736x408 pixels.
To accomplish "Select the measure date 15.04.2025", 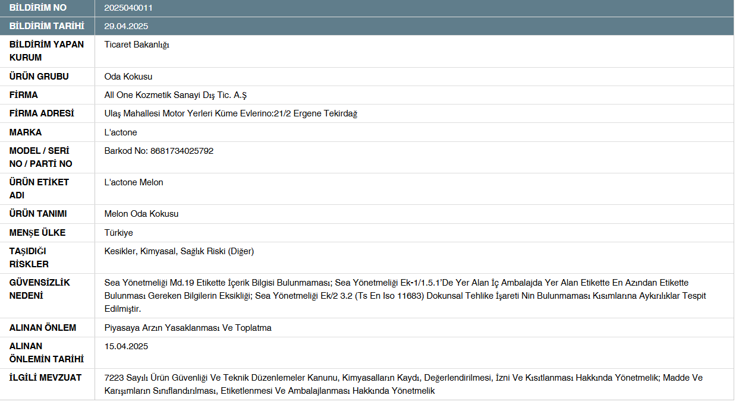I will [x=126, y=346].
